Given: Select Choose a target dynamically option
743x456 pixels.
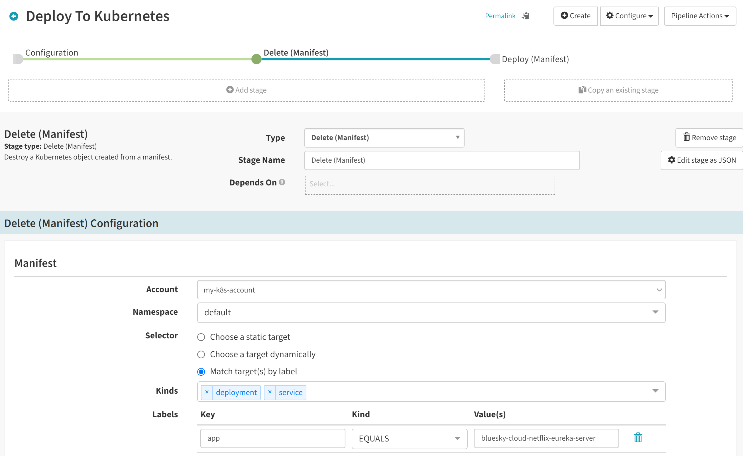Looking at the screenshot, I should pos(201,354).
